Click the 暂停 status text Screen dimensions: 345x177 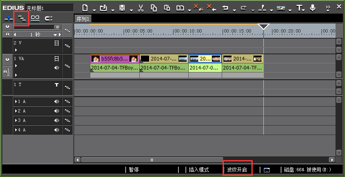[134, 170]
